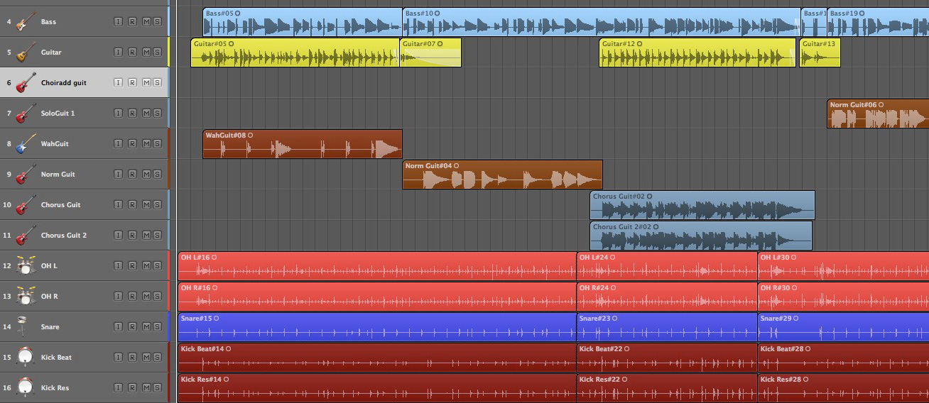Select the Kick Beat#22 region
The width and height of the screenshot is (929, 403).
pyautogui.click(x=667, y=358)
